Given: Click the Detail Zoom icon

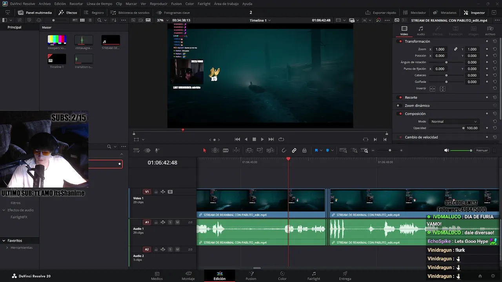Looking at the screenshot, I should point(355,150).
